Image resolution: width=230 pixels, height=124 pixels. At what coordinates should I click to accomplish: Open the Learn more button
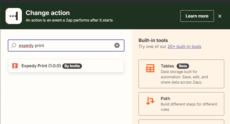(x=197, y=16)
